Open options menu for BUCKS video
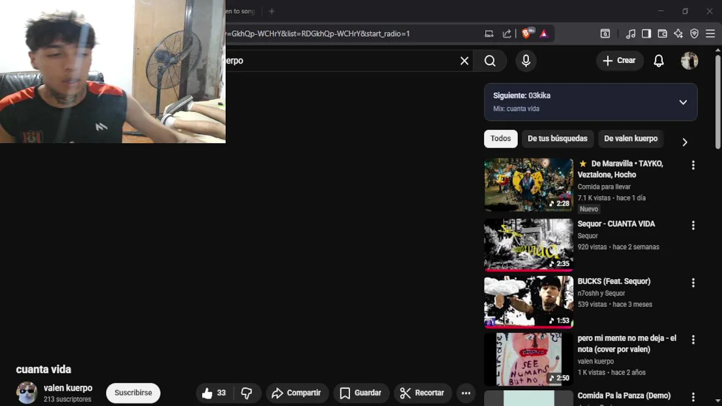The height and width of the screenshot is (406, 722). (x=693, y=283)
